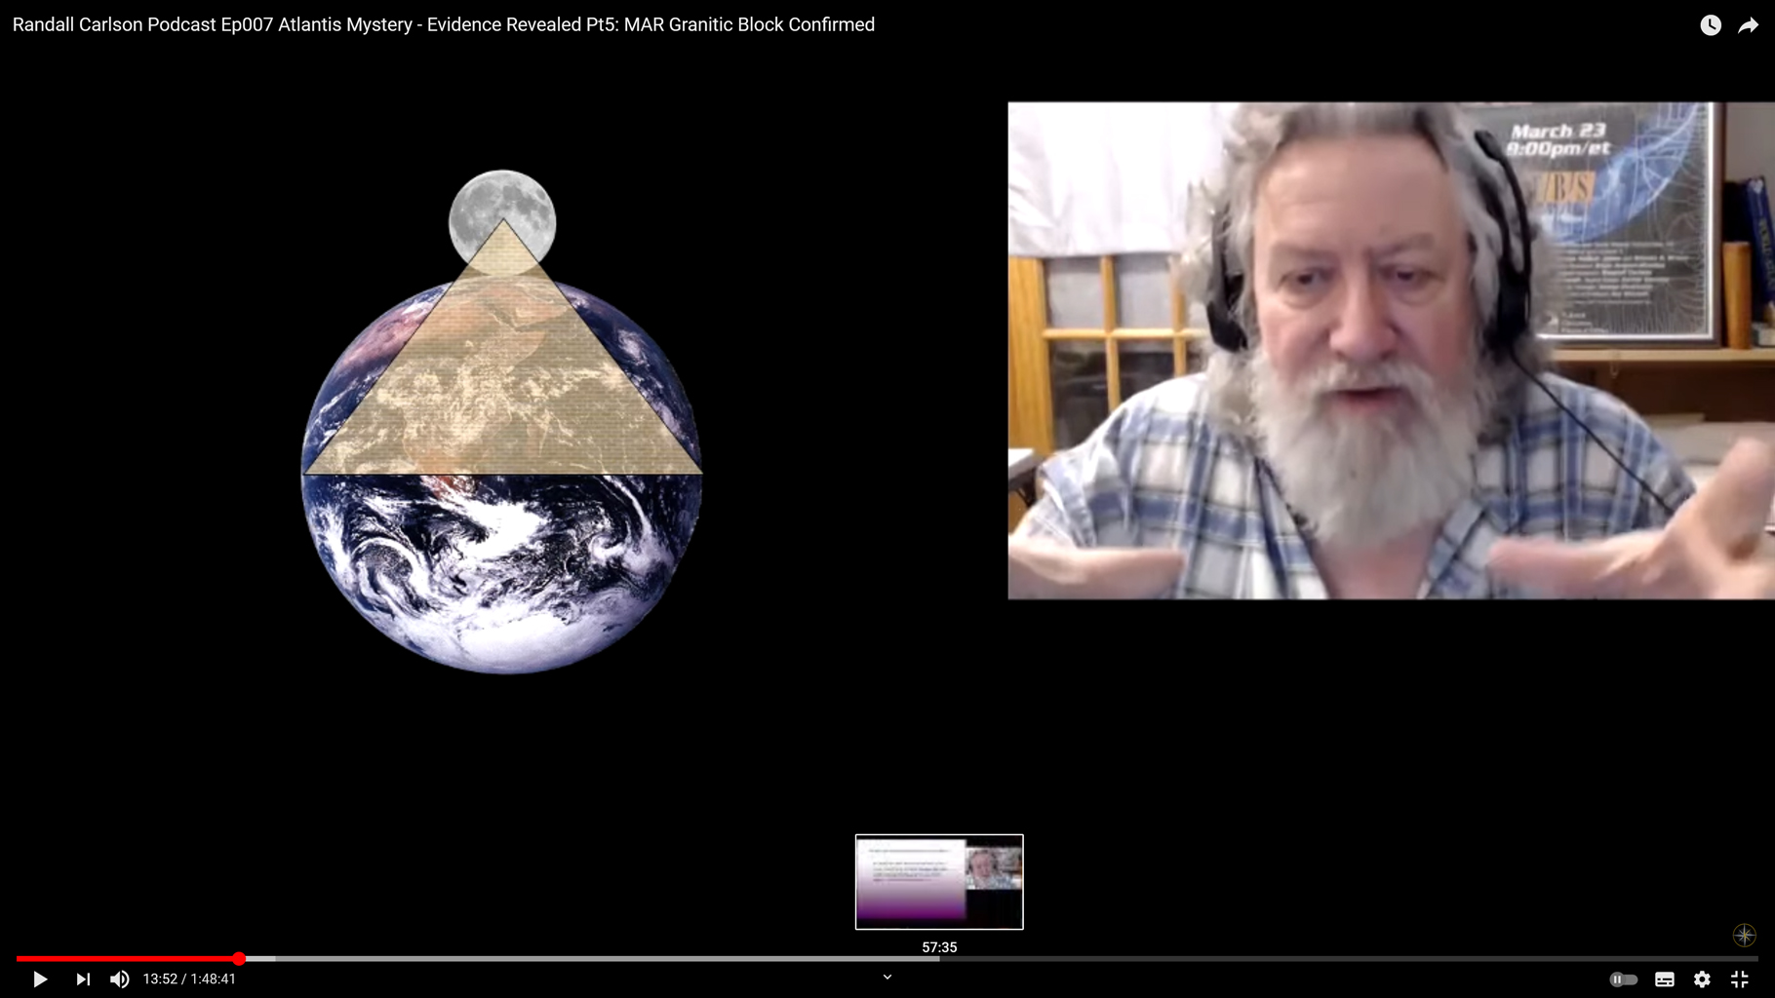Exit full screen mode

[x=1739, y=979]
